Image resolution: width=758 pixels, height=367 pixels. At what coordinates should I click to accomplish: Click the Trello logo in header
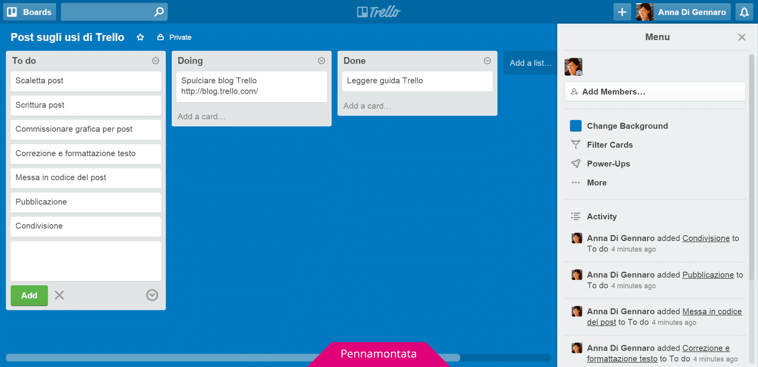[x=379, y=12]
